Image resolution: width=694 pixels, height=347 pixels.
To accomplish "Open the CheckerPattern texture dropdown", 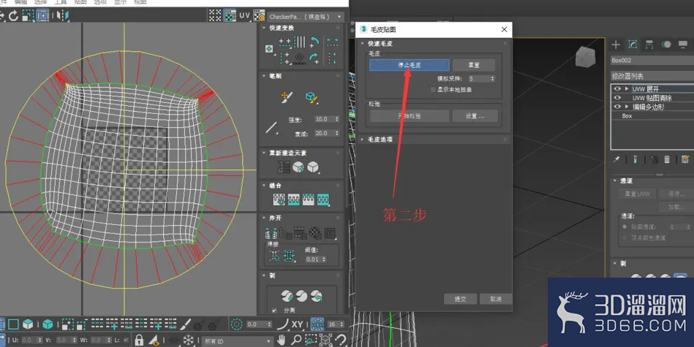I will pyautogui.click(x=306, y=17).
